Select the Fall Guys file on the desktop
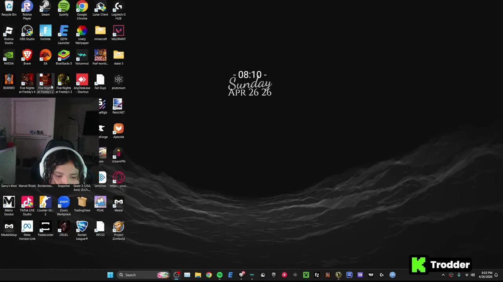 [x=100, y=82]
